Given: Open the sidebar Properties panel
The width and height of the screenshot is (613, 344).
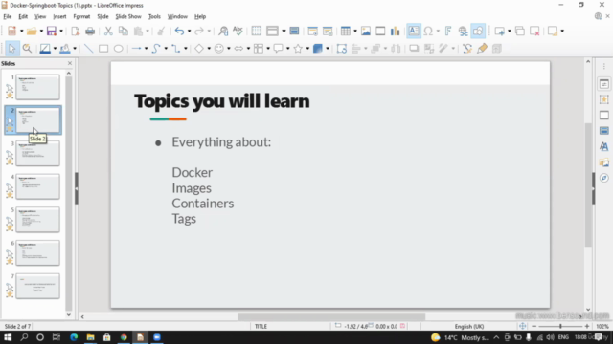Looking at the screenshot, I should [604, 84].
